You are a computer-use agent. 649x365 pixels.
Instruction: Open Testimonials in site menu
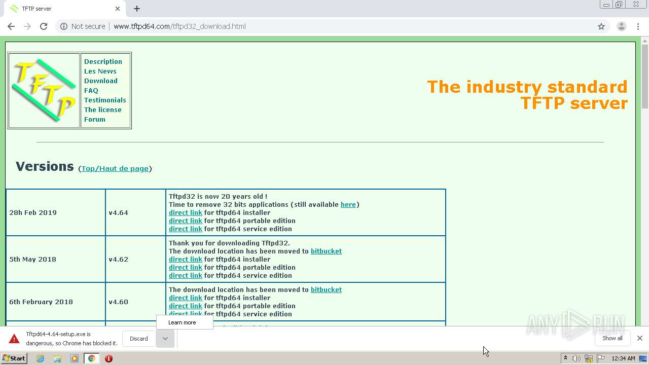pyautogui.click(x=105, y=100)
